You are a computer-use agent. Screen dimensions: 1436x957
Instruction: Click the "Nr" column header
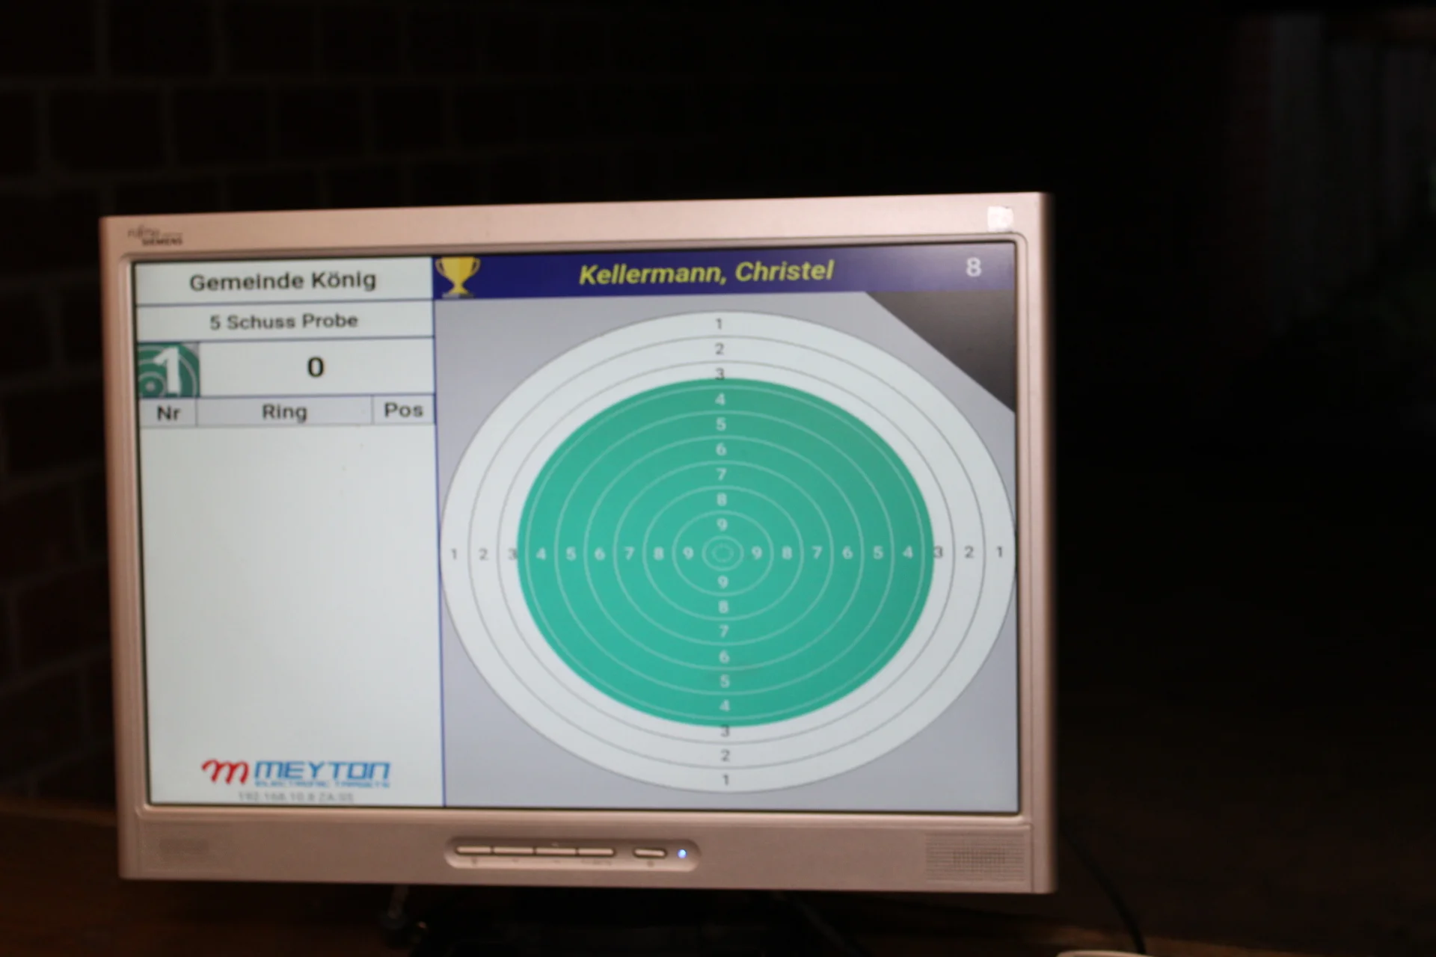point(168,413)
